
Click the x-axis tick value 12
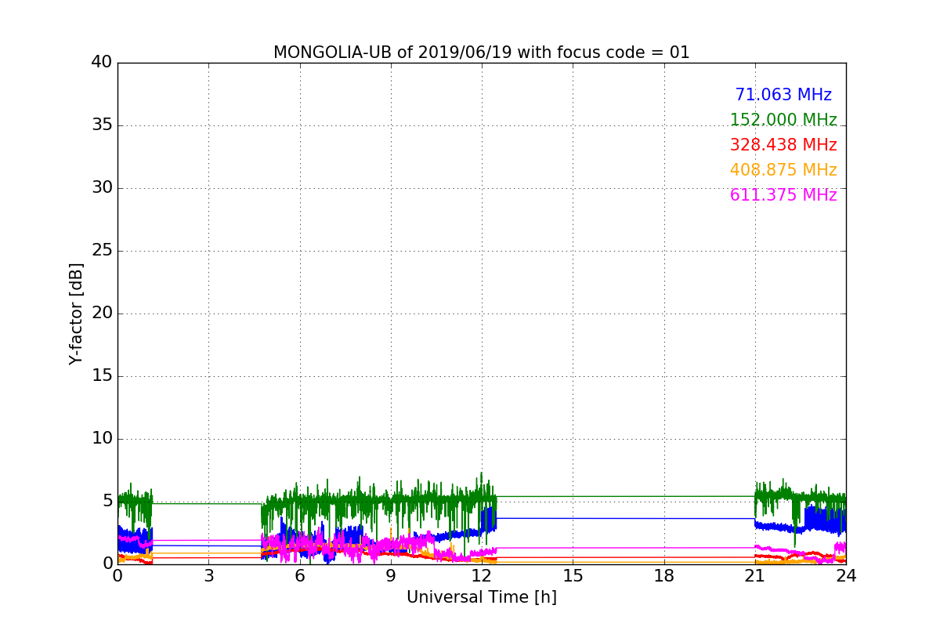coord(482,575)
